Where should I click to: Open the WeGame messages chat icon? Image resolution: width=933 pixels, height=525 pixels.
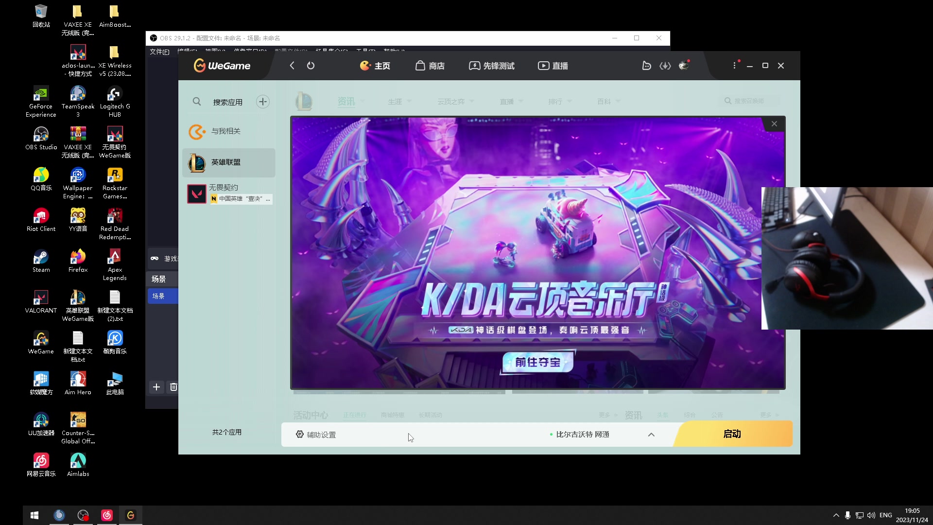[646, 66]
